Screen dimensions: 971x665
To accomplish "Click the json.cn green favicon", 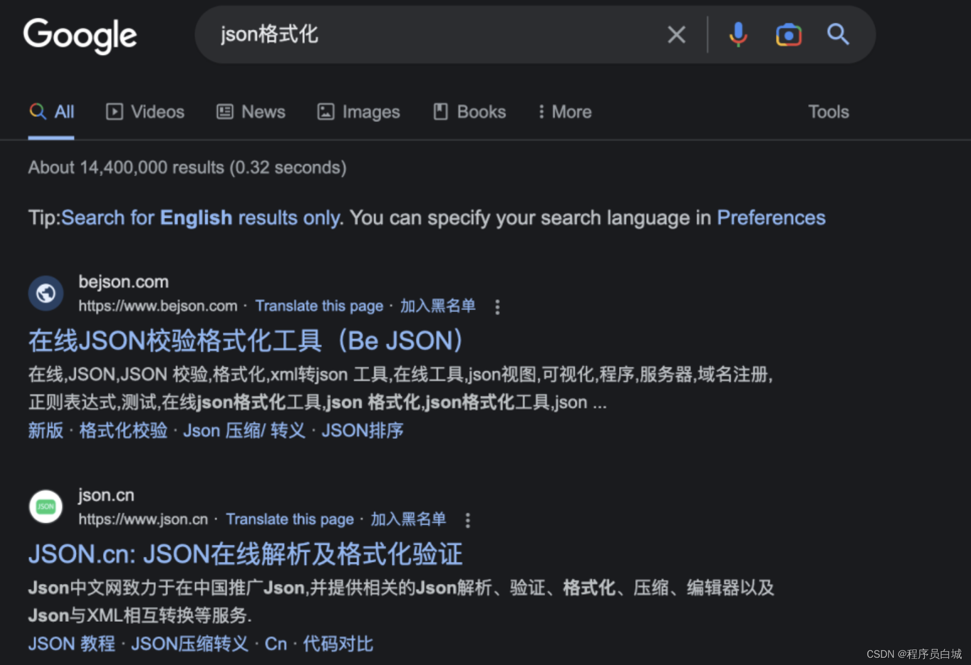I will 46,507.
